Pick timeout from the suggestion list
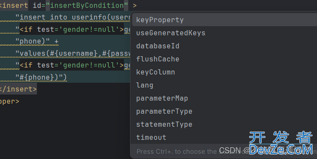Screen dimensions: 317x159 point(224,137)
